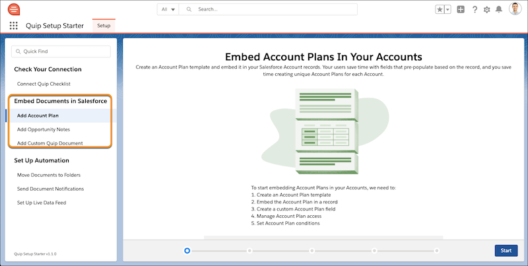The width and height of the screenshot is (528, 266).
Task: Click the Set Up Automation heading
Action: click(x=42, y=160)
